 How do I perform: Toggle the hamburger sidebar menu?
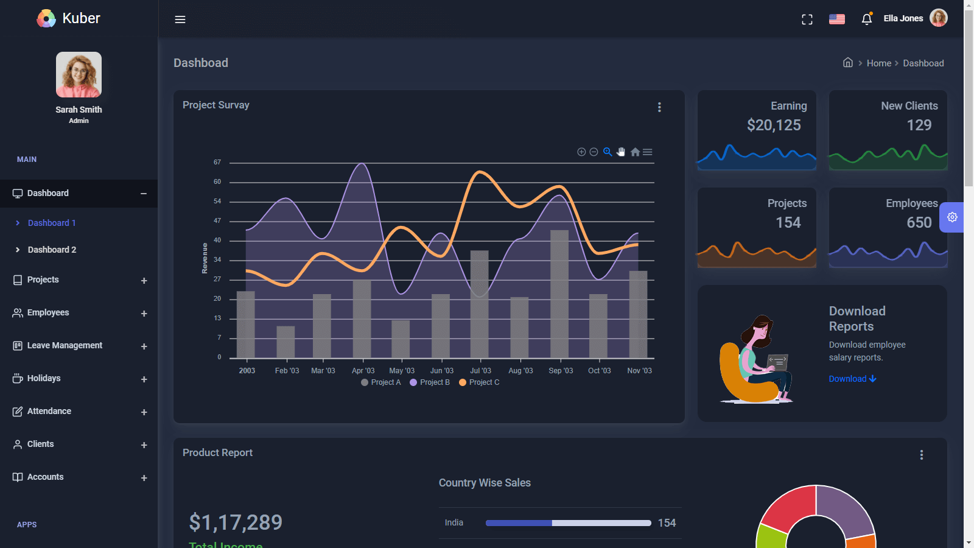pyautogui.click(x=180, y=19)
